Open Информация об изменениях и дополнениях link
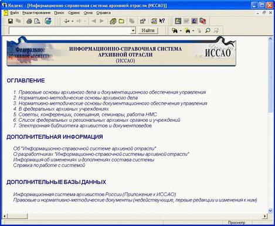This screenshot has height=226, width=275. point(84,160)
